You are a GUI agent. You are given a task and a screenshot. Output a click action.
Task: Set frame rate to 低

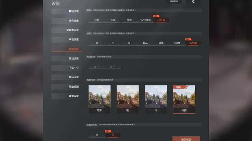click(x=97, y=43)
